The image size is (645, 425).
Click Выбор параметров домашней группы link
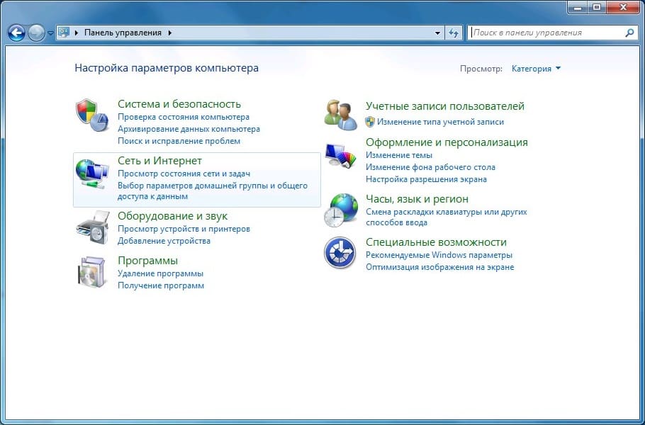213,191
